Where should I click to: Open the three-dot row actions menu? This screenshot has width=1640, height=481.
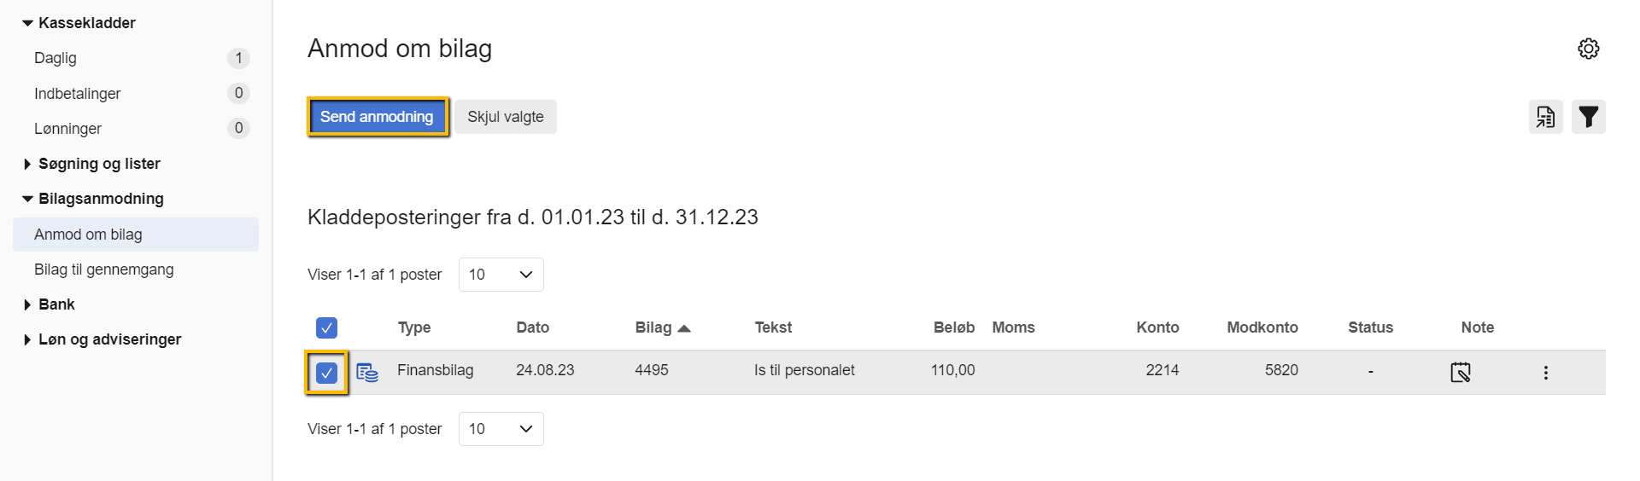click(x=1545, y=373)
